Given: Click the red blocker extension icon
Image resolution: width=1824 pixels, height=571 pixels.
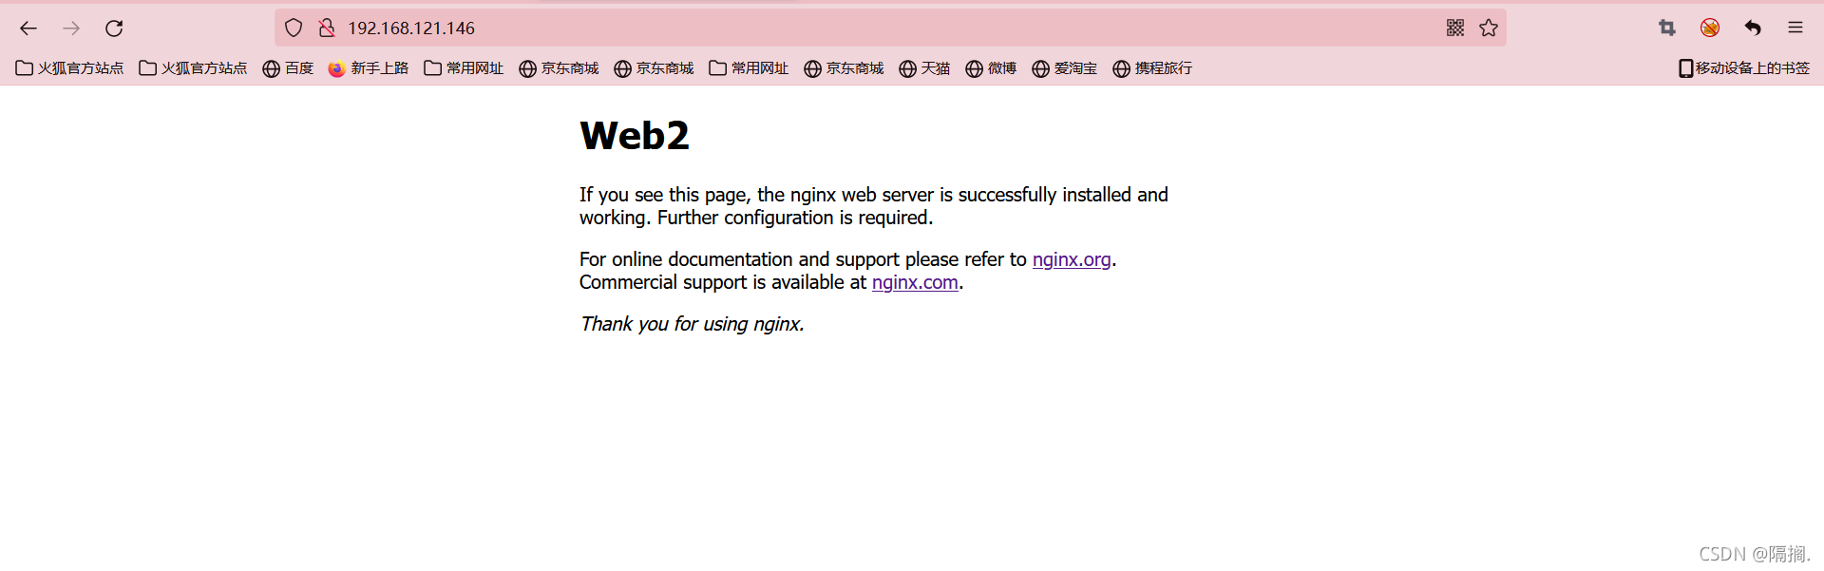Looking at the screenshot, I should click(x=1710, y=29).
